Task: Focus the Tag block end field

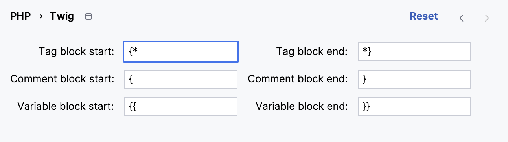Action: point(414,52)
